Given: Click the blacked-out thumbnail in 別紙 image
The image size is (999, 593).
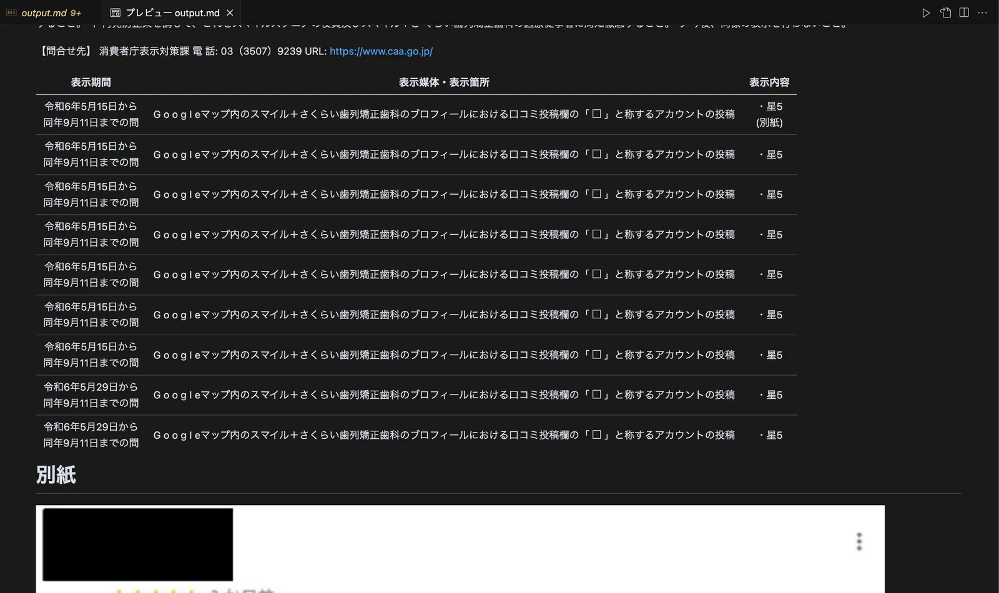Looking at the screenshot, I should point(138,544).
